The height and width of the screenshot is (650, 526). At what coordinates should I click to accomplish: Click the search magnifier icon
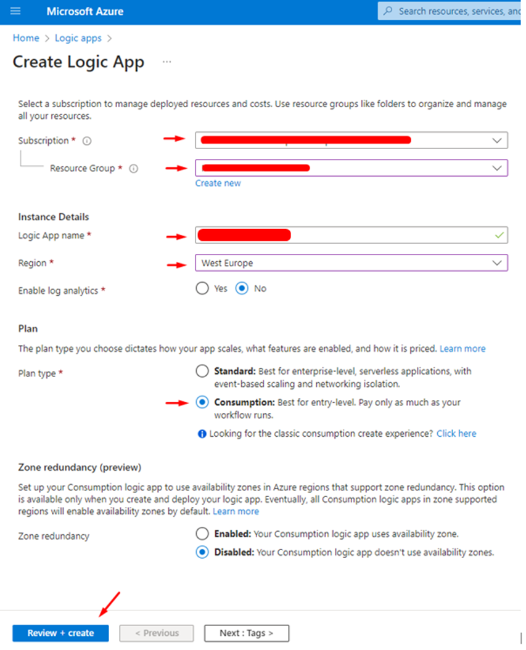tap(388, 11)
